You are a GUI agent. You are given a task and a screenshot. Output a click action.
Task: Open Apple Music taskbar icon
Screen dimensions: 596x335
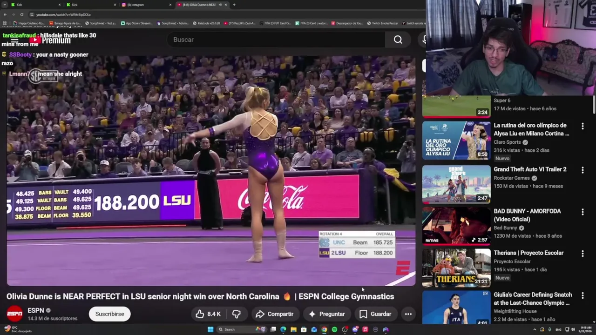coord(365,329)
